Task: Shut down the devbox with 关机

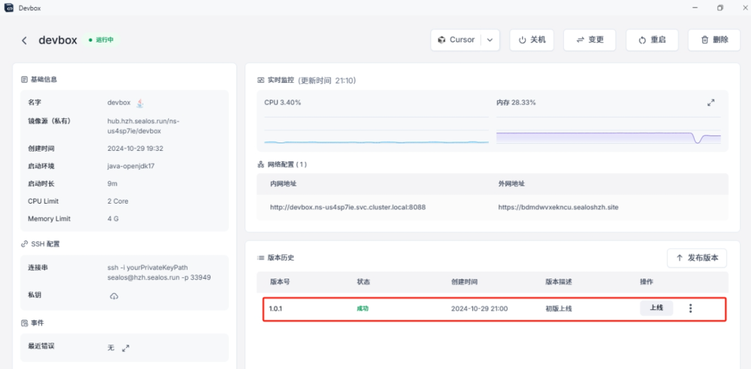Action: [532, 40]
